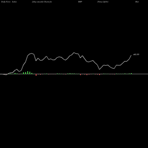Click the 'Index' heading word
Screen dimensions: 148x148
tap(14, 2)
